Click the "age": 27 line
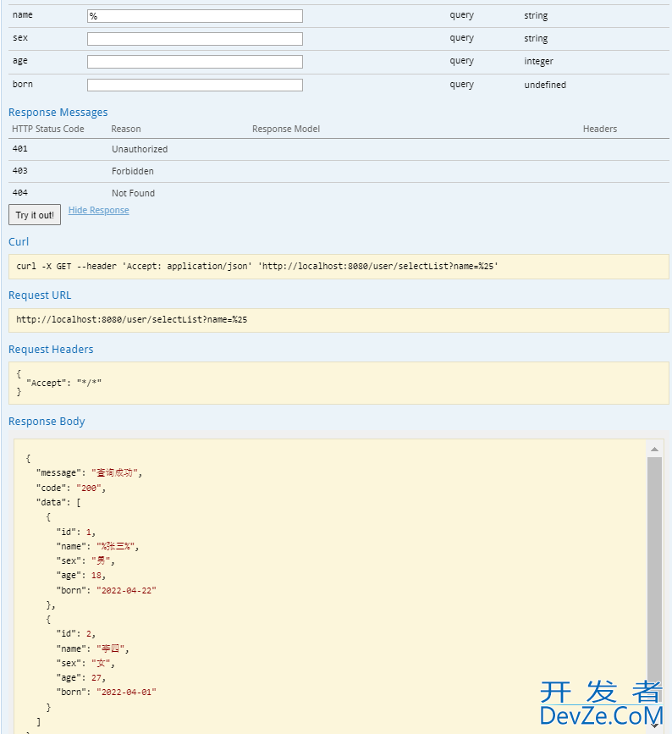 pyautogui.click(x=81, y=678)
